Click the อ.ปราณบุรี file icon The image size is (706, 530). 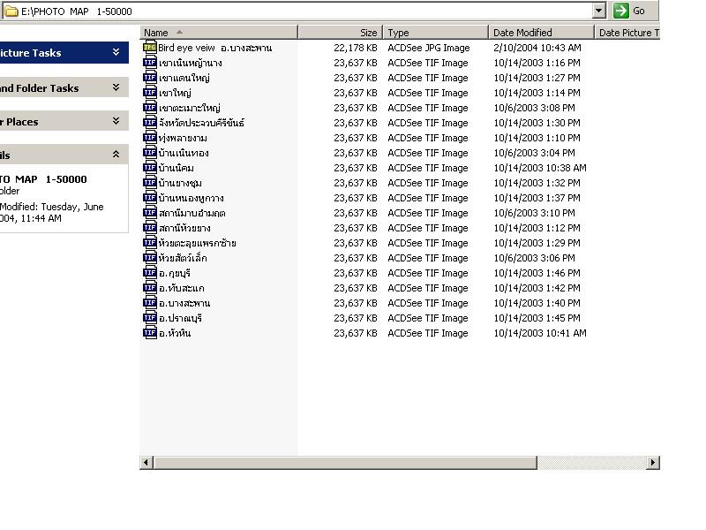point(150,318)
